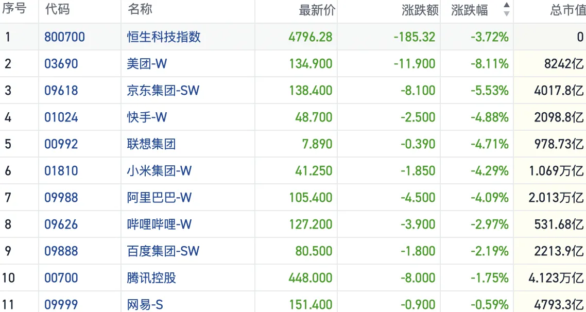The height and width of the screenshot is (312, 586).
Task: Sort by the 涨跌额 column header
Action: pyautogui.click(x=420, y=10)
